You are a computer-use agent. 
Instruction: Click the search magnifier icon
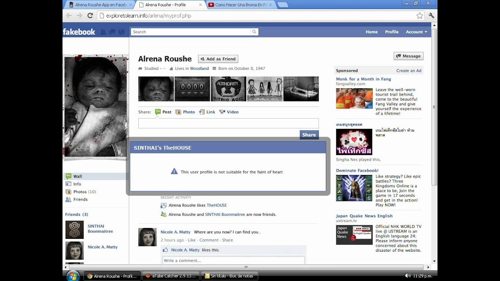click(x=254, y=32)
